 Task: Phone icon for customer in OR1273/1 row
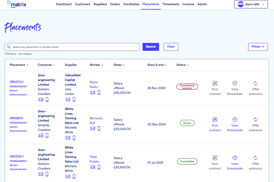47,100
